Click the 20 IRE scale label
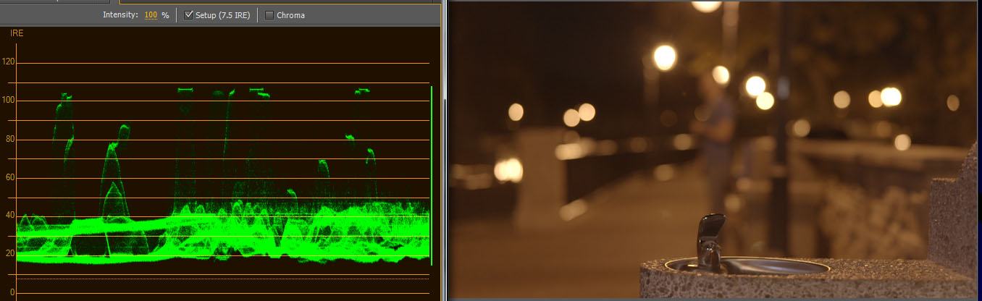This screenshot has height=301, width=982. coord(10,253)
